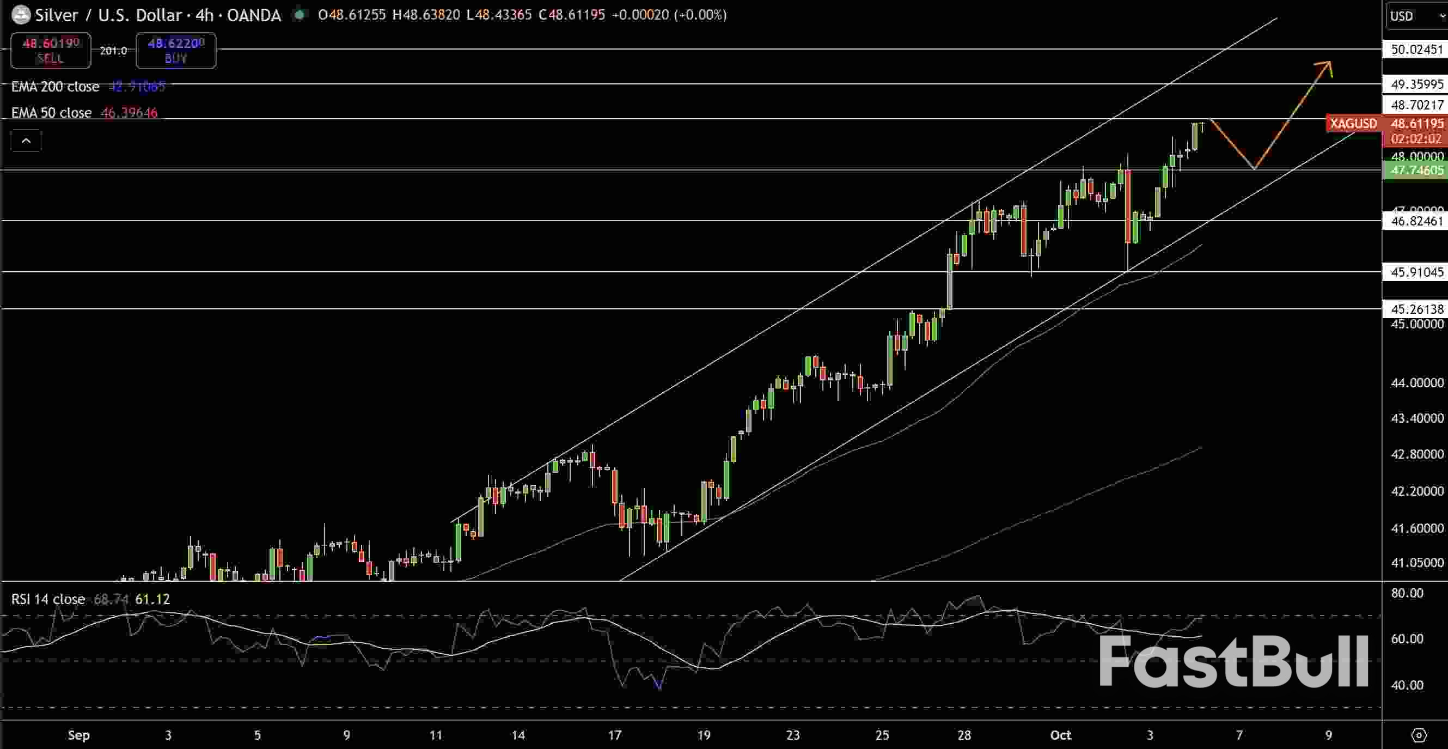This screenshot has width=1448, height=749.
Task: Select the RSI 14 close label in lower pane
Action: (48, 599)
